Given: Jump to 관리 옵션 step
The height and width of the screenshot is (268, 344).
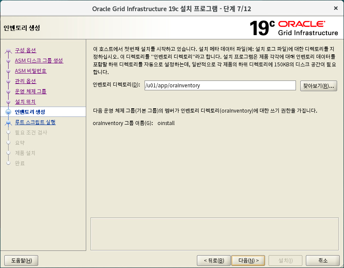Looking at the screenshot, I should coord(25,81).
